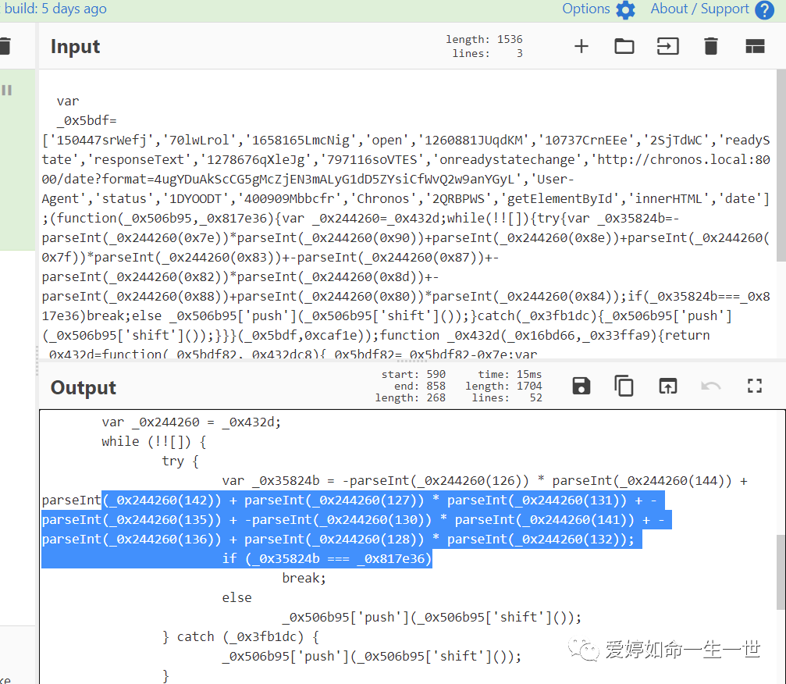Click the selected 'if (_0x35824b === _0x817e36)' line
The height and width of the screenshot is (684, 786).
click(326, 558)
